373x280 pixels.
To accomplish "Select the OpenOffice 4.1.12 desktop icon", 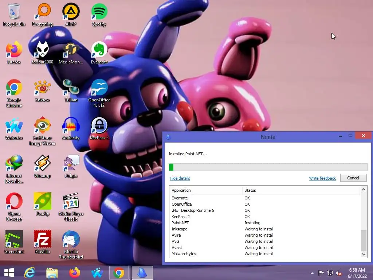I will pyautogui.click(x=99, y=93).
